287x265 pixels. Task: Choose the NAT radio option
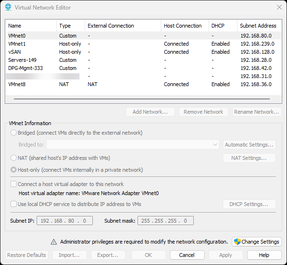pyautogui.click(x=13, y=158)
